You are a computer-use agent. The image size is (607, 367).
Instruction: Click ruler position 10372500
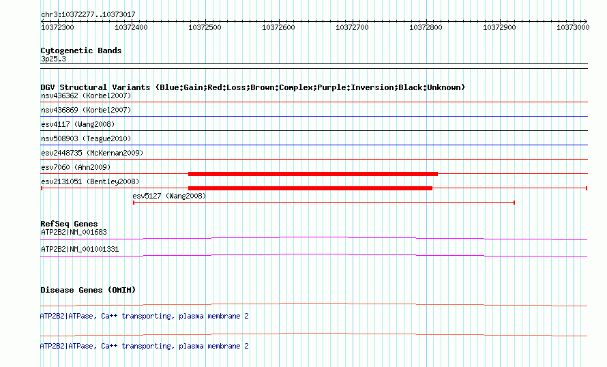[x=205, y=27]
